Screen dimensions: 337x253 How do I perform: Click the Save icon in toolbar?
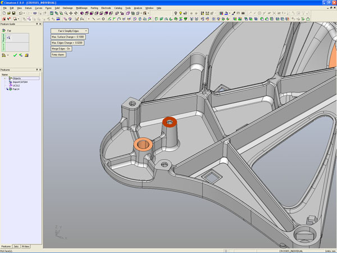coord(13,13)
